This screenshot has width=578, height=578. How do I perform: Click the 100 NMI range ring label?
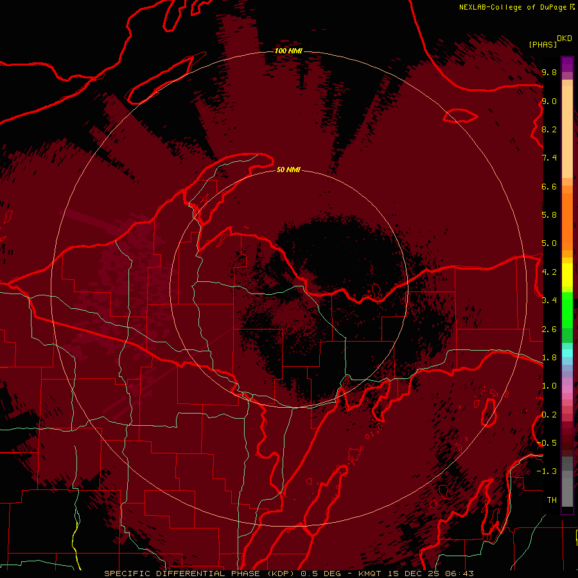(x=288, y=51)
